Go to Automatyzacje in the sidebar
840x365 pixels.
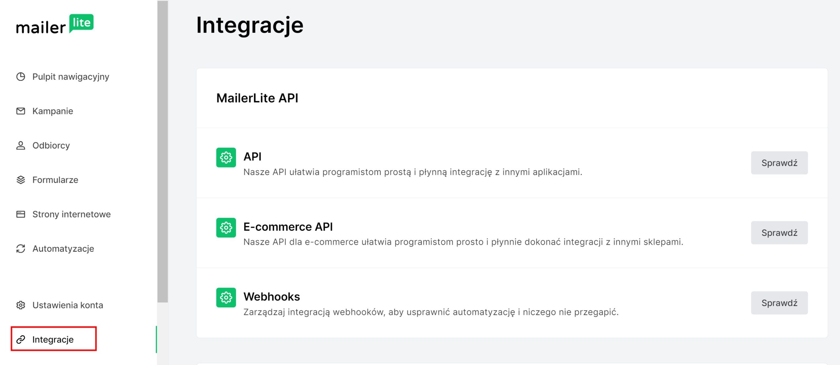point(63,249)
